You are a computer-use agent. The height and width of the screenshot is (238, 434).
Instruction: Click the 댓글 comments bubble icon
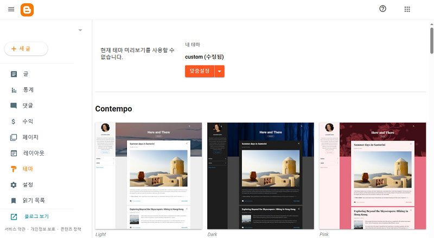click(14, 106)
